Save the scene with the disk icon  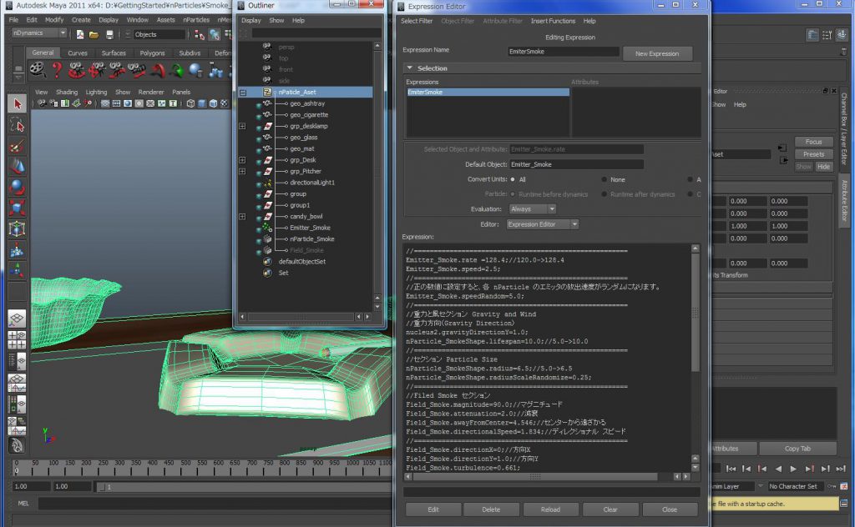[109, 34]
